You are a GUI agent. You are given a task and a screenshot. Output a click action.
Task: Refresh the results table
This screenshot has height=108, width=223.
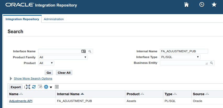tap(34, 87)
